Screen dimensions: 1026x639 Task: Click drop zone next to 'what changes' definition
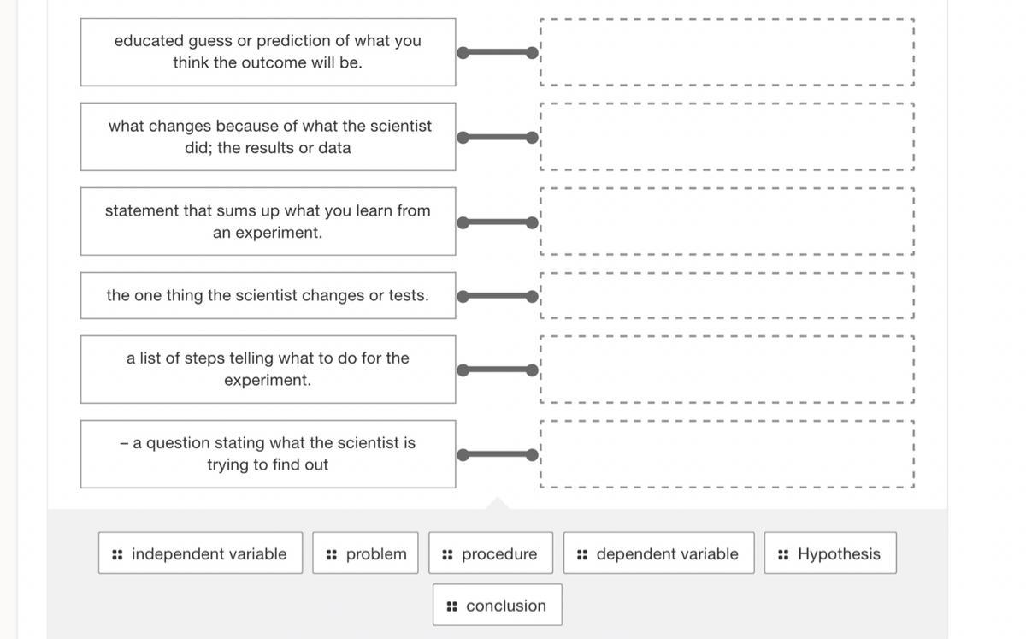coord(727,137)
